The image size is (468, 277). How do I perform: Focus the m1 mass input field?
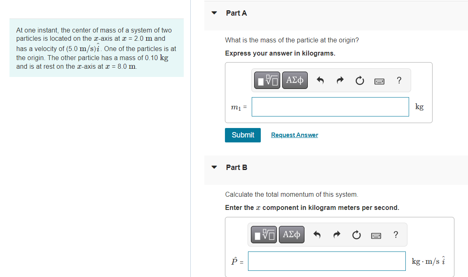point(330,107)
